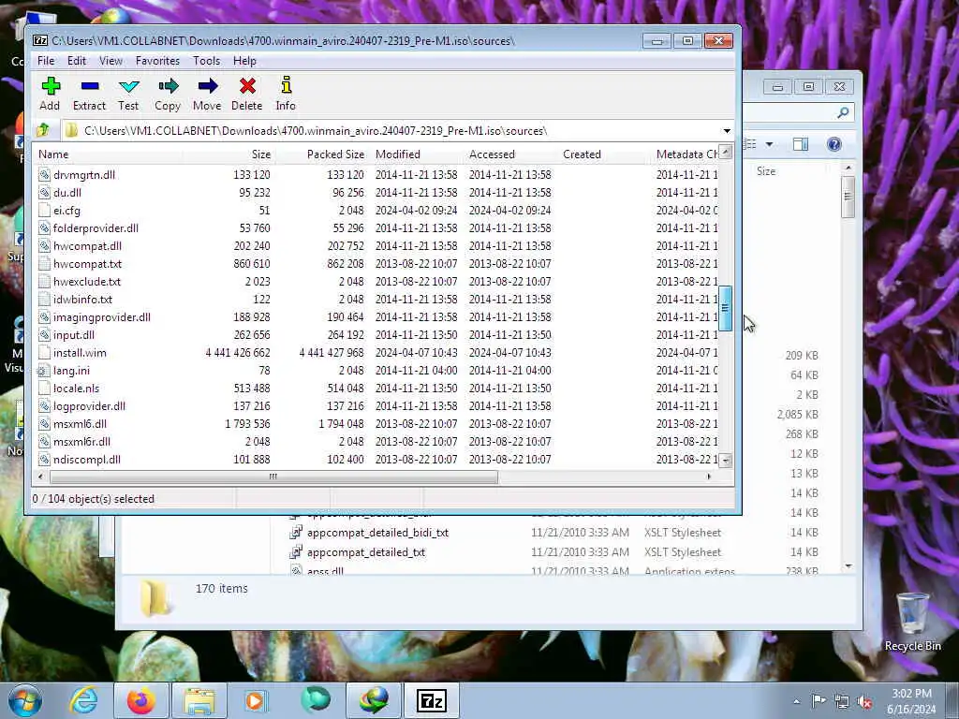Select appcompat_detailed_bidi_txt in Explorer window
The image size is (959, 719).
pyautogui.click(x=377, y=533)
